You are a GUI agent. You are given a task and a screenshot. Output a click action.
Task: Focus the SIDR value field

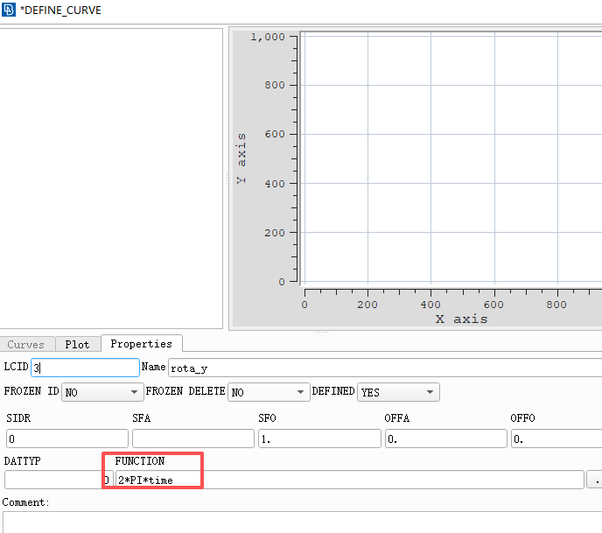(66, 438)
